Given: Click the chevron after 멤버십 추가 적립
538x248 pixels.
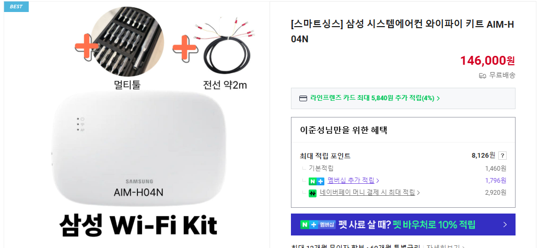Looking at the screenshot, I should 378,181.
